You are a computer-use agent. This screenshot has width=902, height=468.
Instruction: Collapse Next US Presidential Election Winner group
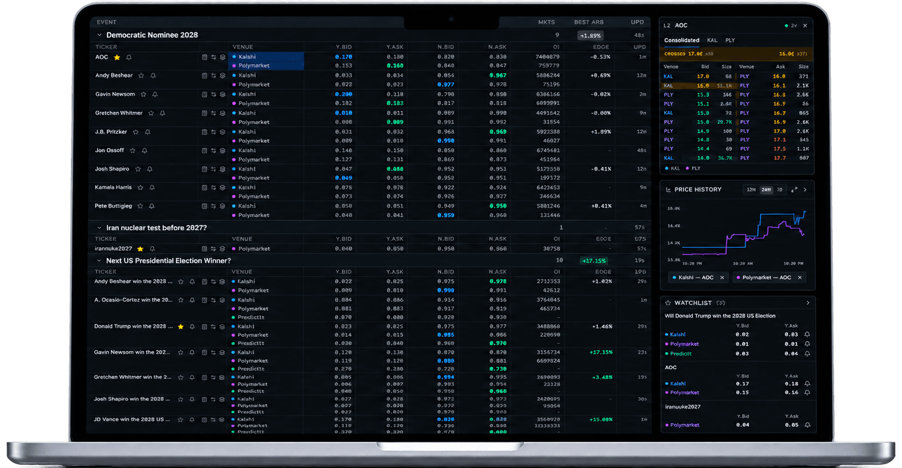tap(99, 261)
